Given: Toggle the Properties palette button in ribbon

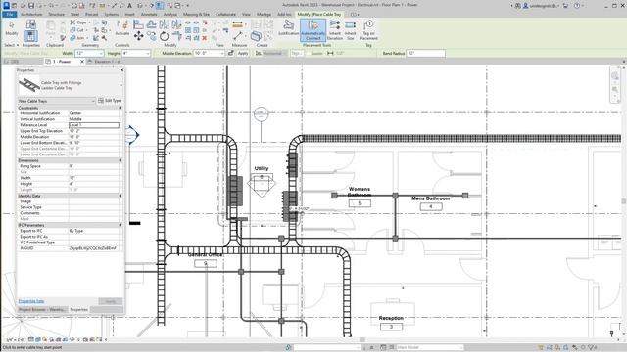Looking at the screenshot, I should 30,36.
